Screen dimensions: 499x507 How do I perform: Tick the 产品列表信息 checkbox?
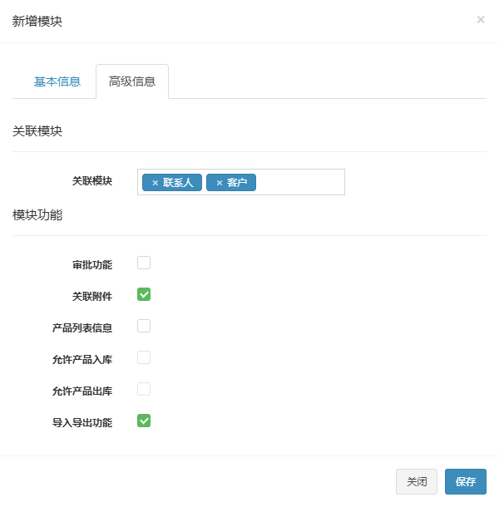click(x=144, y=326)
